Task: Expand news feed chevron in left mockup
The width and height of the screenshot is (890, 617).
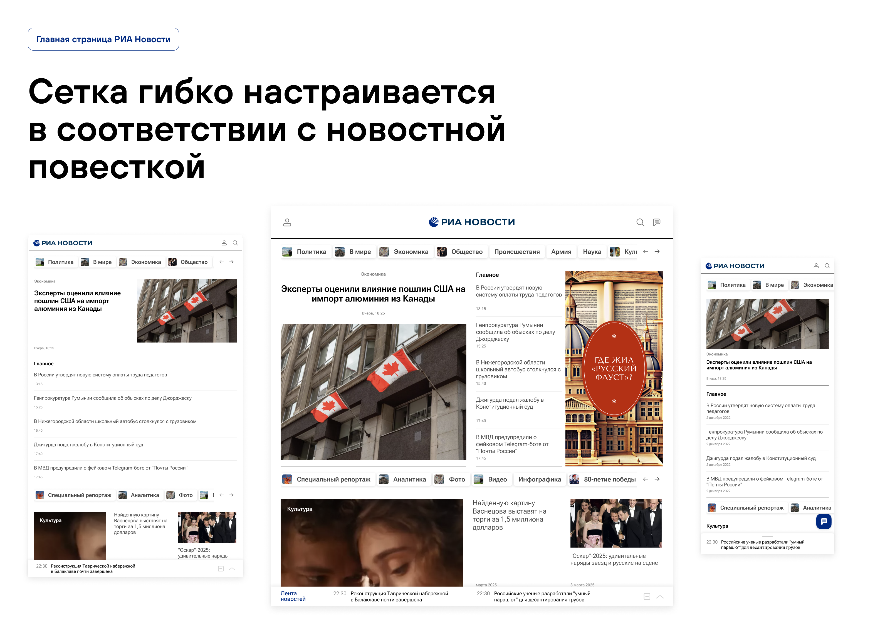Action: (232, 569)
